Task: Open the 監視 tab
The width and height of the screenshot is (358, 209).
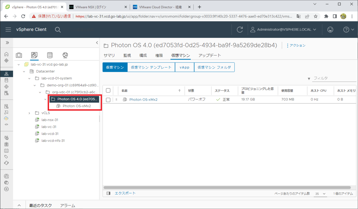Action: point(127,56)
